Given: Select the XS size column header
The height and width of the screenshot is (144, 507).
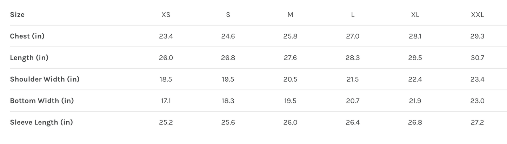Looking at the screenshot, I should (x=166, y=15).
